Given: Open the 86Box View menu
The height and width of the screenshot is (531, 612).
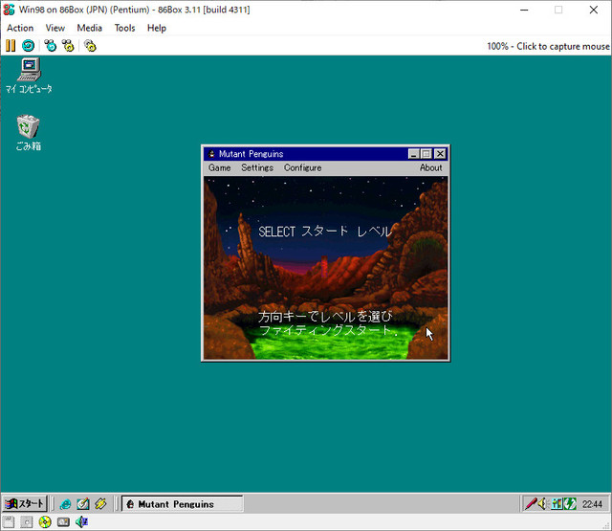Looking at the screenshot, I should point(55,28).
